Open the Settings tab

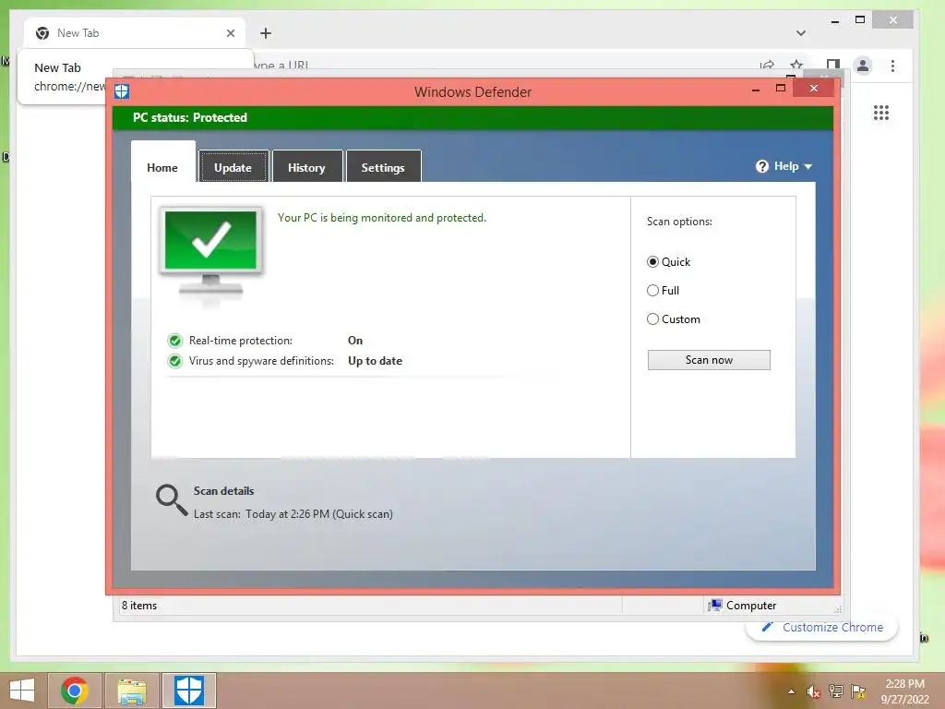(383, 167)
